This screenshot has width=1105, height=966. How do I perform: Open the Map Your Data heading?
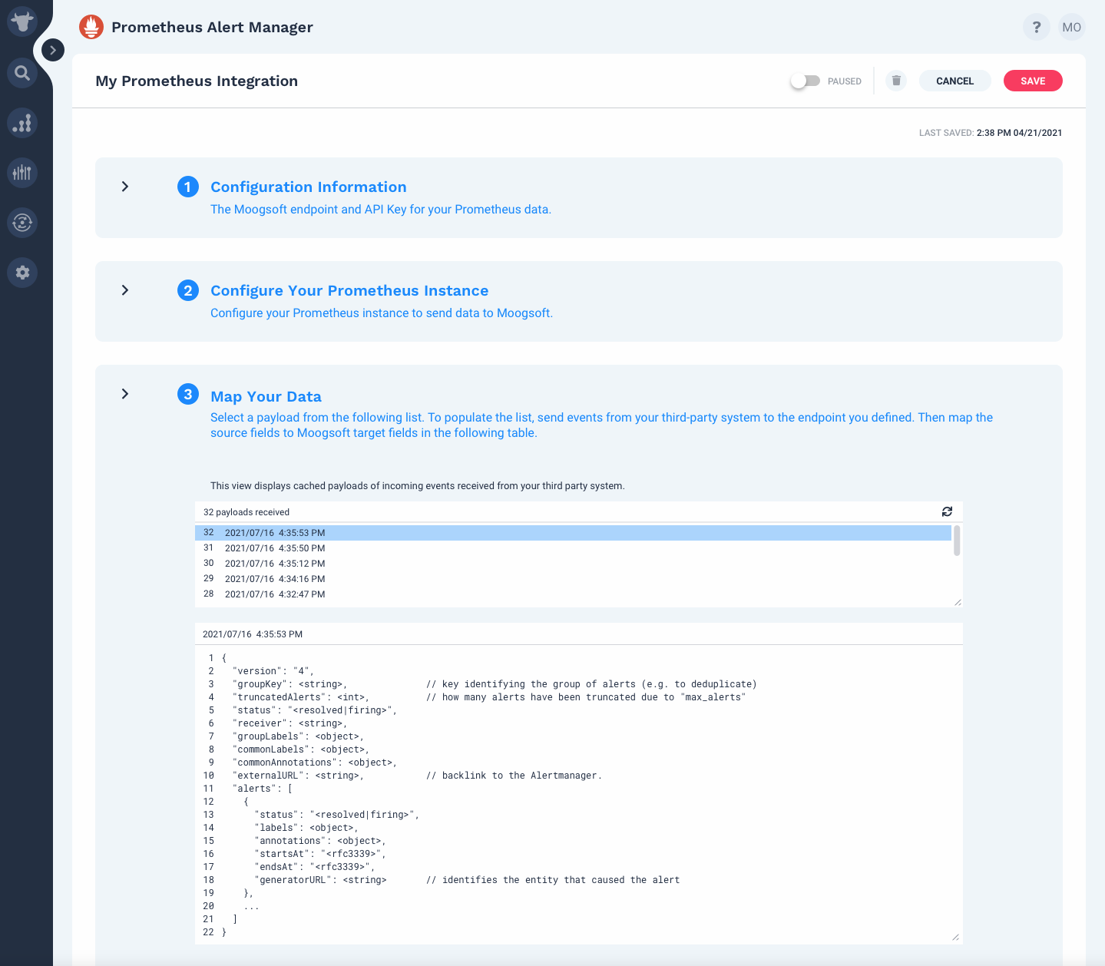266,396
